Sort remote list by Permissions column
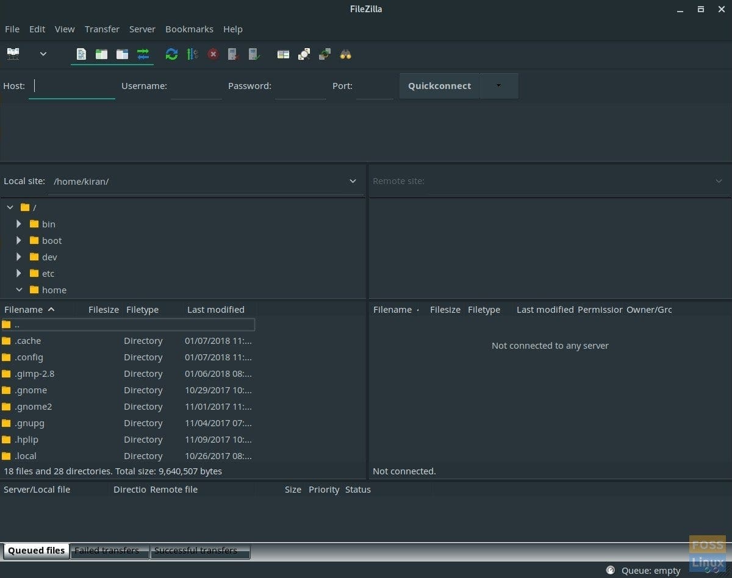Viewport: 732px width, 578px height. [x=600, y=309]
